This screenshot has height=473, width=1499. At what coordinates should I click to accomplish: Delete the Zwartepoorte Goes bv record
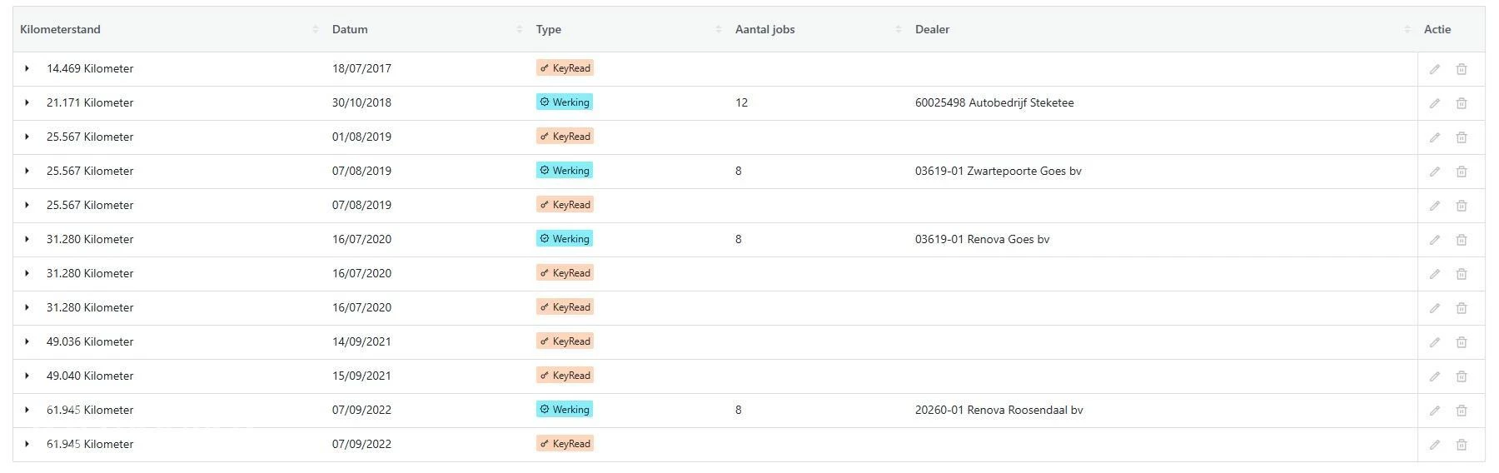pos(1461,172)
